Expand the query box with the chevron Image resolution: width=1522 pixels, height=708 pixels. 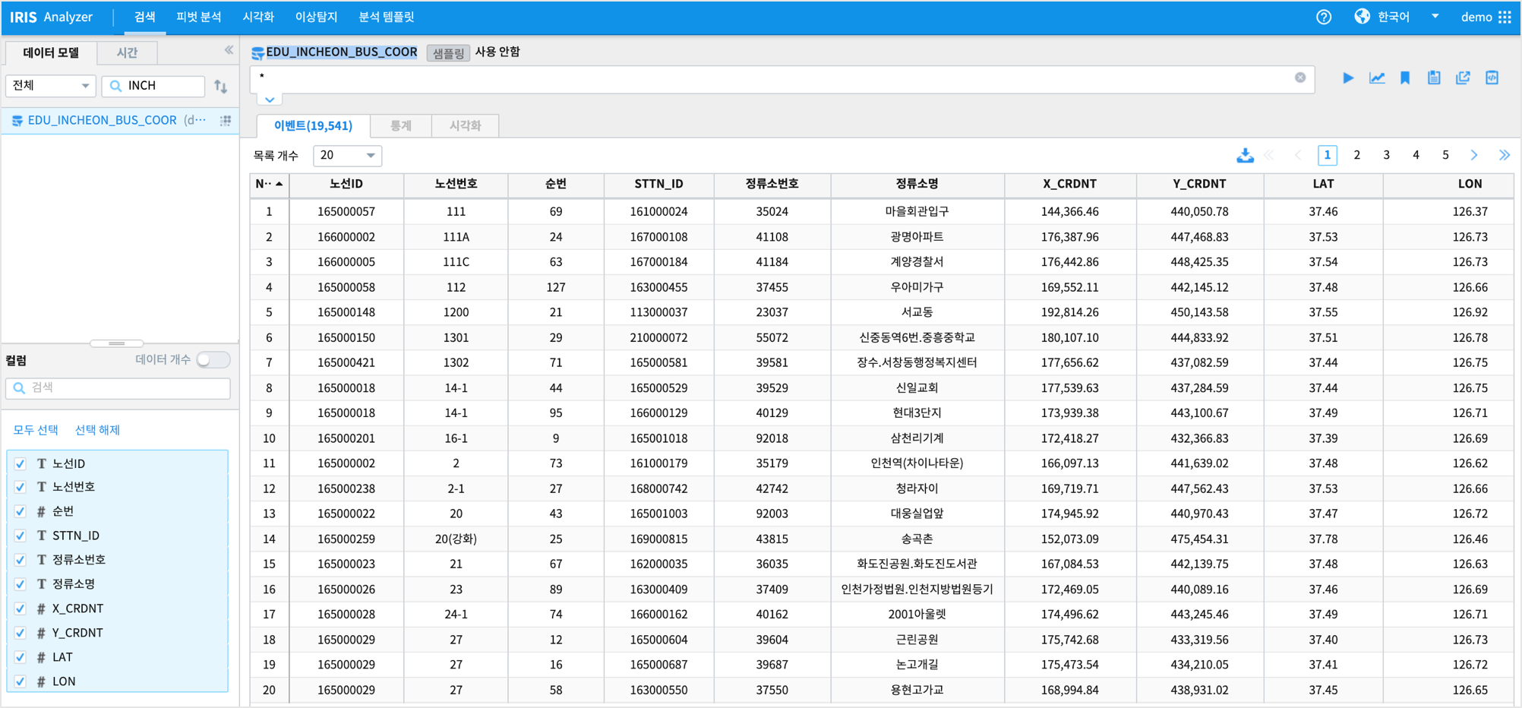270,100
